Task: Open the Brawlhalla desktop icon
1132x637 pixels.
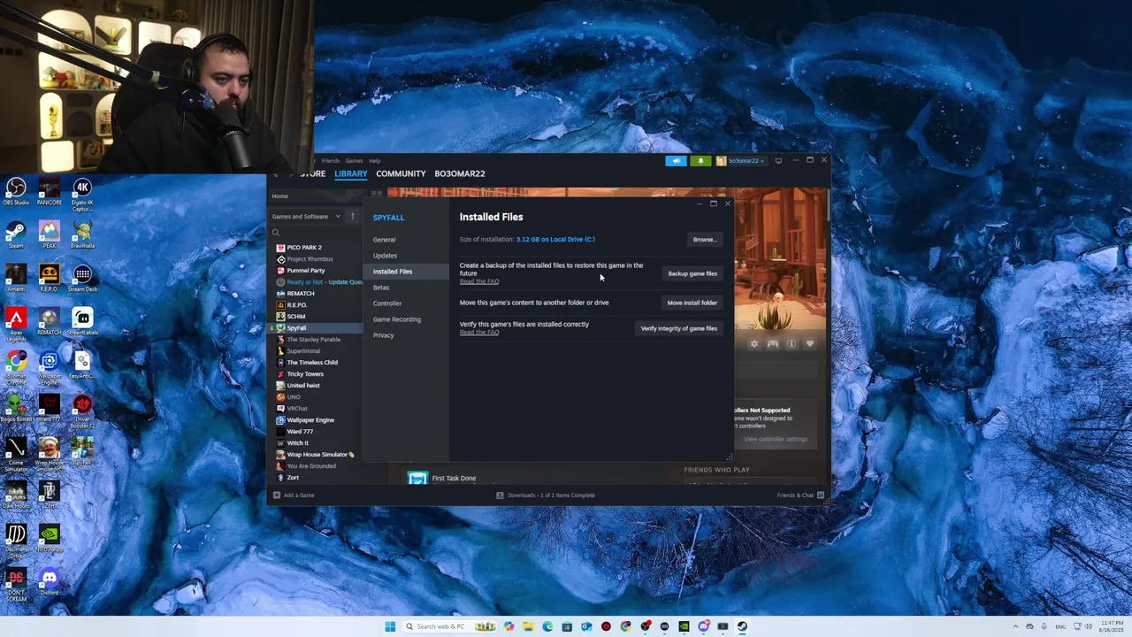Action: (x=82, y=234)
